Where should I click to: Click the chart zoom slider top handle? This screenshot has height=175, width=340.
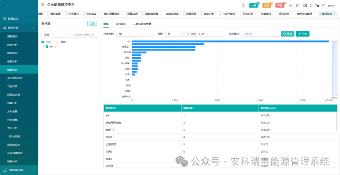coord(335,41)
